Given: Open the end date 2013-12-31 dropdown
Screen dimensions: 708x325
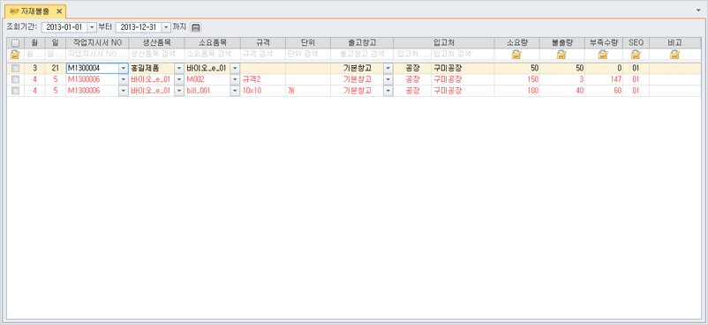Looking at the screenshot, I should (166, 27).
